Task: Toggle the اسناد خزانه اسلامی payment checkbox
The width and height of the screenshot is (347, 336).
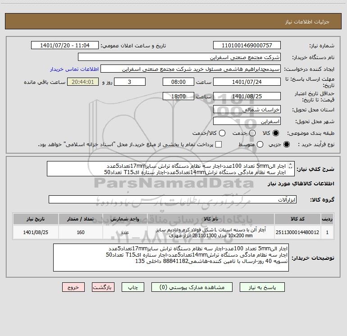Action: [x=219, y=144]
